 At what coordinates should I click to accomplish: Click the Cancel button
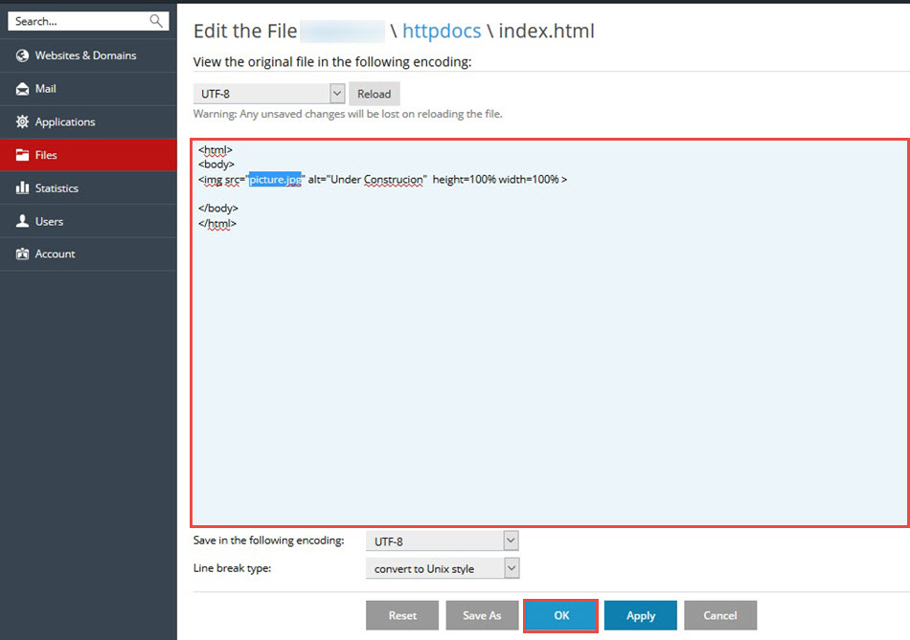pos(720,616)
